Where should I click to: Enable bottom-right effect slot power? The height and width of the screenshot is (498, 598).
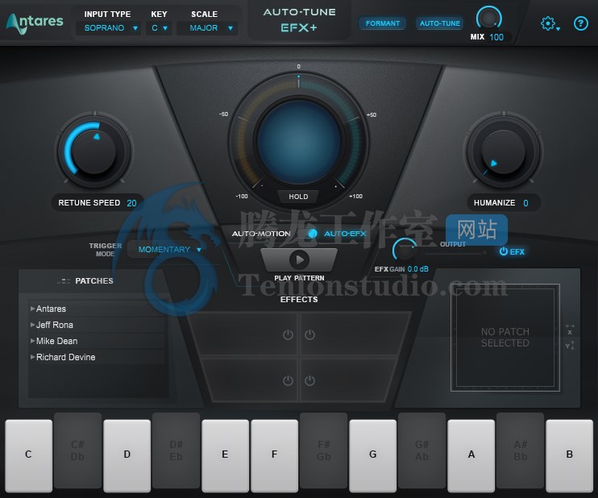point(309,380)
